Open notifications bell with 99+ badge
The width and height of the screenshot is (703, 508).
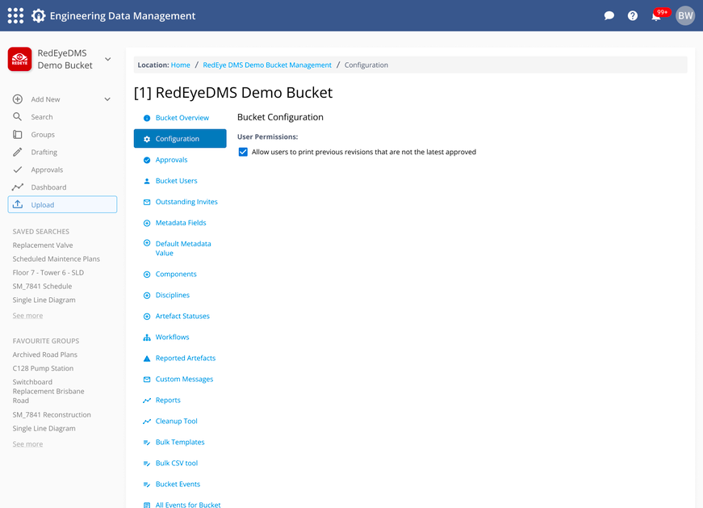(x=656, y=15)
